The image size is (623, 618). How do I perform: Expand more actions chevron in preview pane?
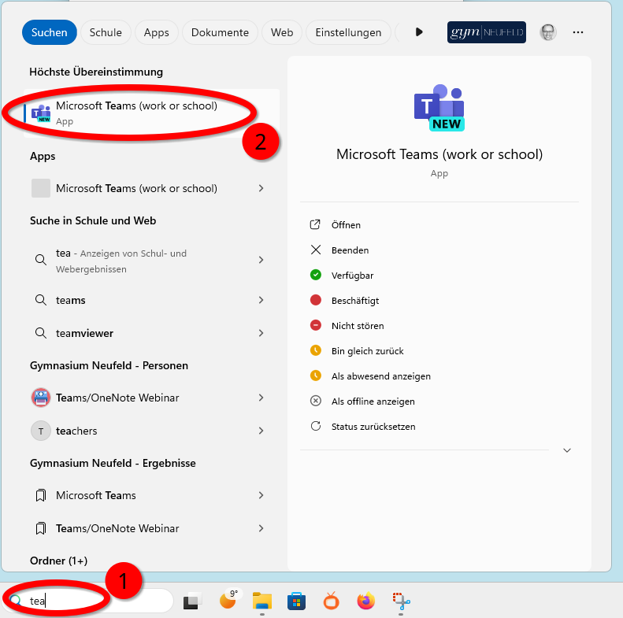coord(567,450)
